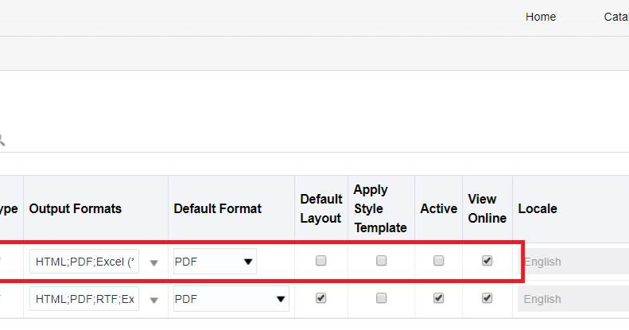Check Apply Style Template in the HTML;PDF;Excel row

click(x=382, y=261)
